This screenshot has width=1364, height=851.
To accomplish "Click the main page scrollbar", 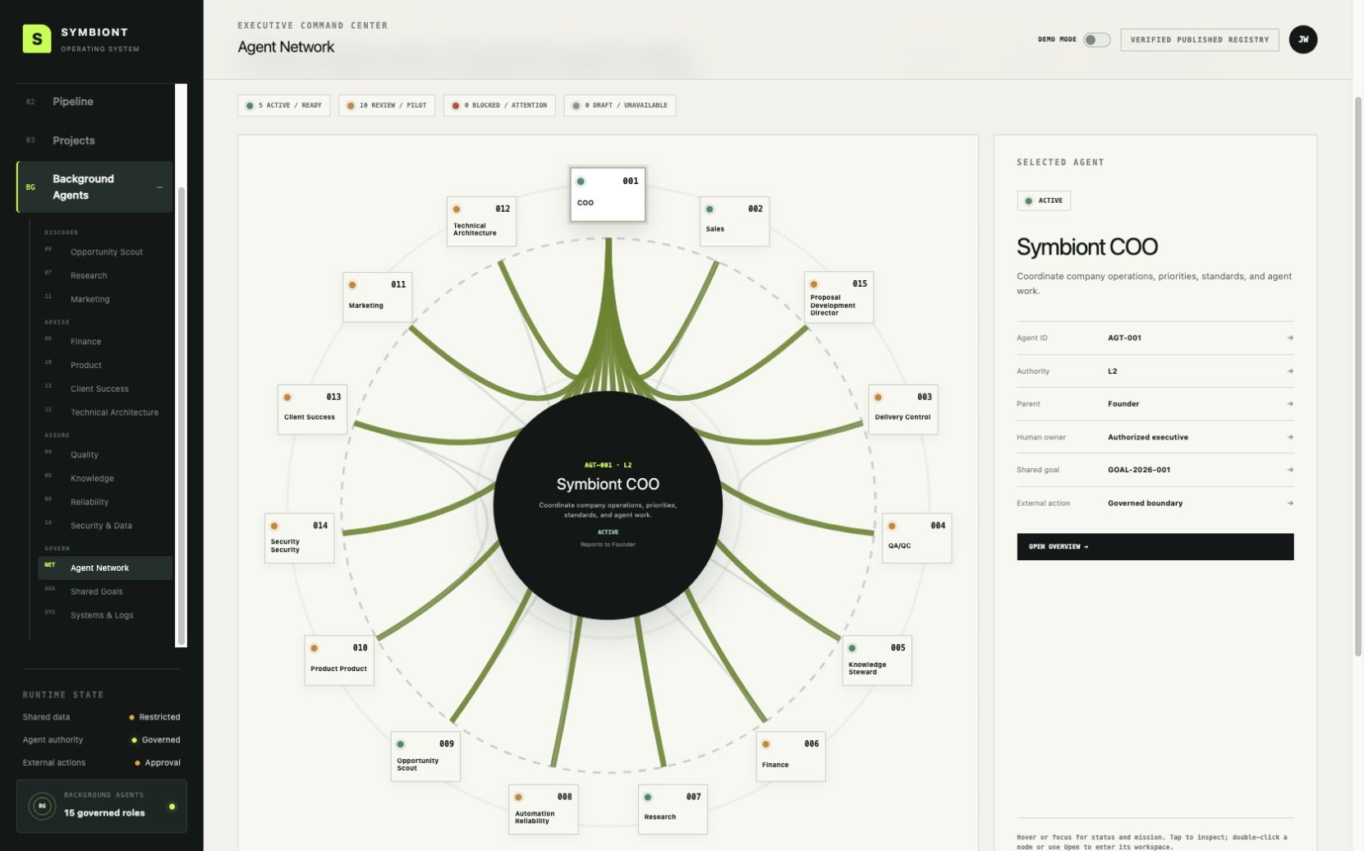I will pyautogui.click(x=1358, y=376).
